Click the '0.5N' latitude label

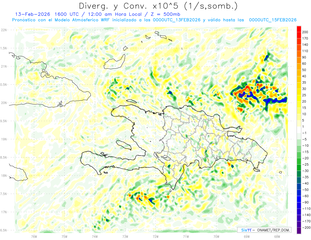point(4,85)
